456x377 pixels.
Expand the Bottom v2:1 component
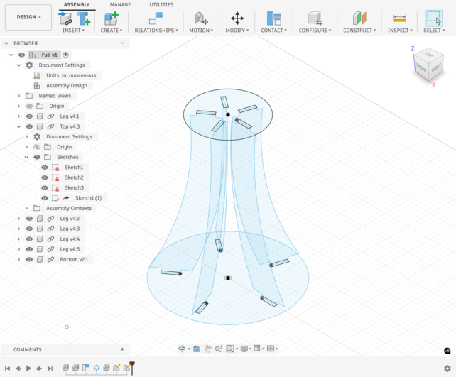19,259
